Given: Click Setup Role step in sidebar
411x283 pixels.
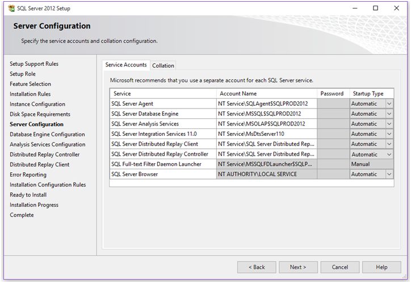Looking at the screenshot, I should pos(23,74).
